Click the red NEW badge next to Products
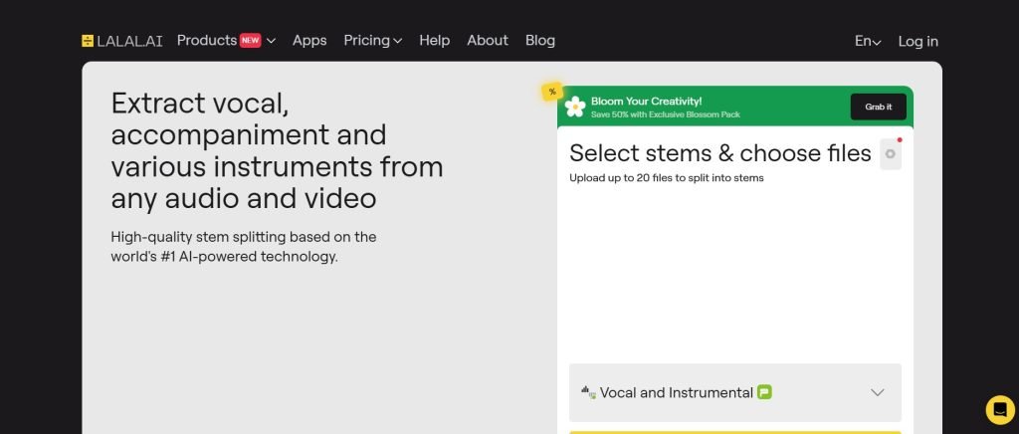Image resolution: width=1019 pixels, height=434 pixels. coord(250,40)
